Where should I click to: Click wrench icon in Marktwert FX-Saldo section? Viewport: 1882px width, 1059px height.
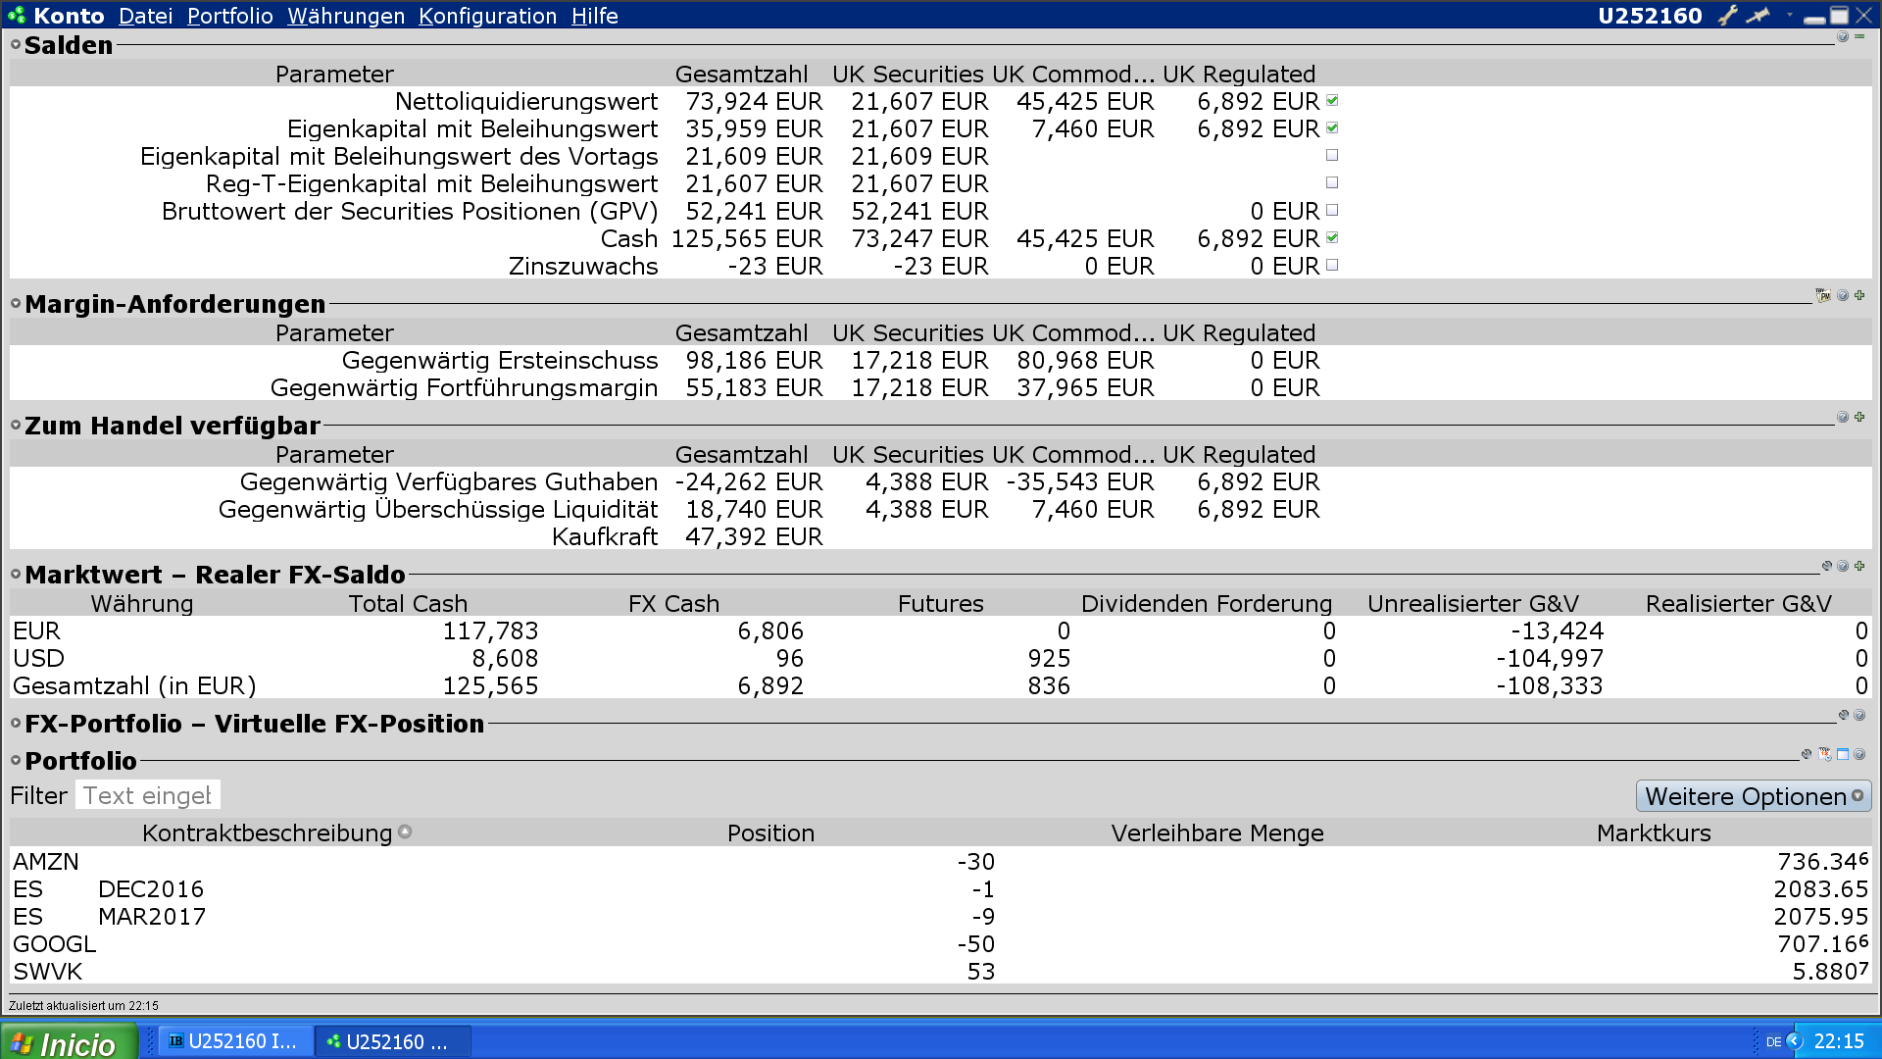coord(1826,566)
